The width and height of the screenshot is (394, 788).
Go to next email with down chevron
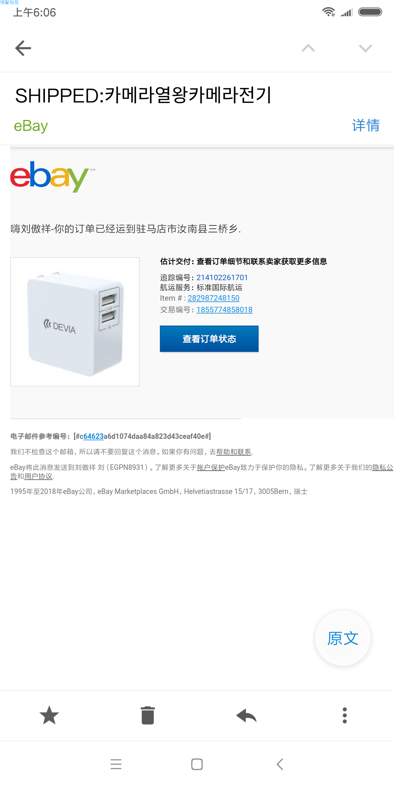click(x=365, y=48)
